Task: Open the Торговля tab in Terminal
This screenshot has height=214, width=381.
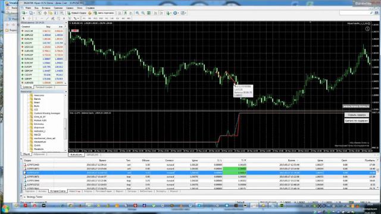Action: pos(30,191)
